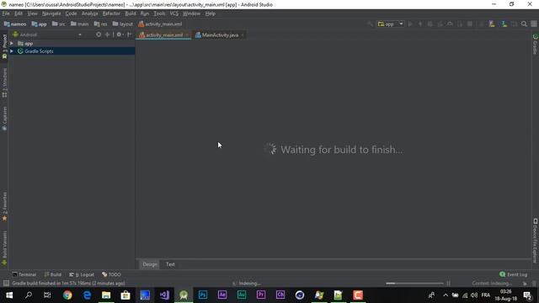
Task: Click the res breadcrumb
Action: (x=100, y=24)
